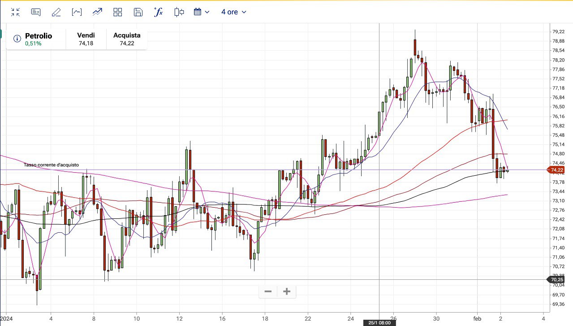Viewport: 573px width, 326px height.
Task: Open the fx indicators icon
Action: (158, 12)
